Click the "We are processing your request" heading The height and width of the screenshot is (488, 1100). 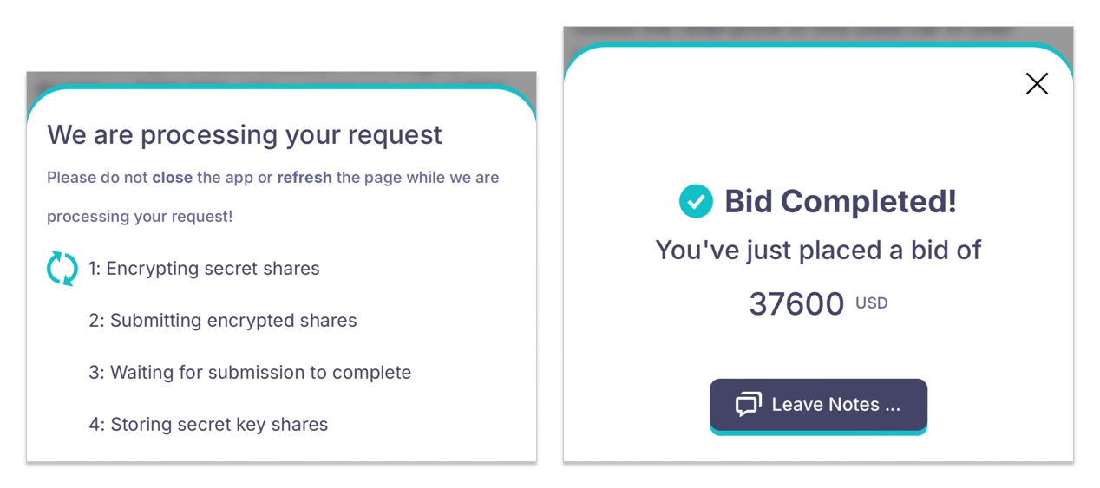244,134
